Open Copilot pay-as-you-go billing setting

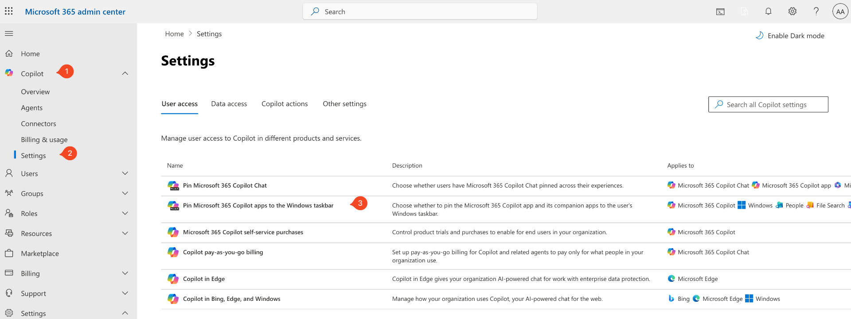pyautogui.click(x=223, y=252)
